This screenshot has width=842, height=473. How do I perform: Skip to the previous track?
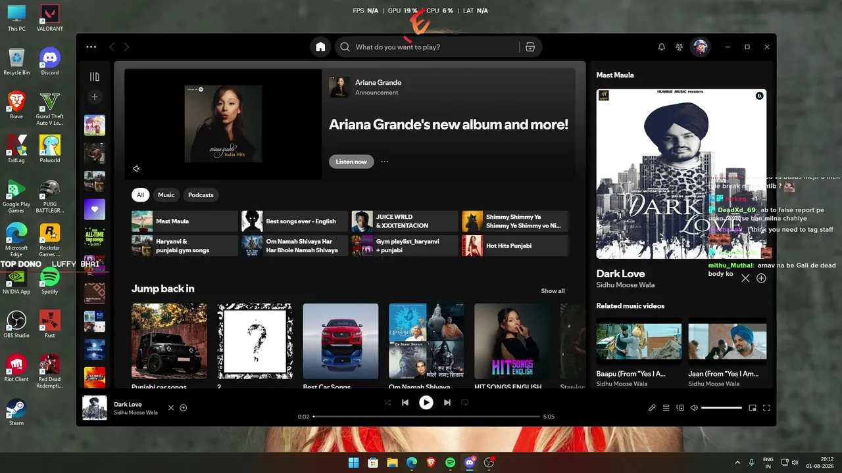point(405,403)
